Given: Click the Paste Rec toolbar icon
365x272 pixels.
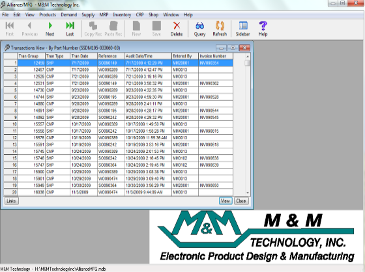Looking at the screenshot, I should pos(113,29).
